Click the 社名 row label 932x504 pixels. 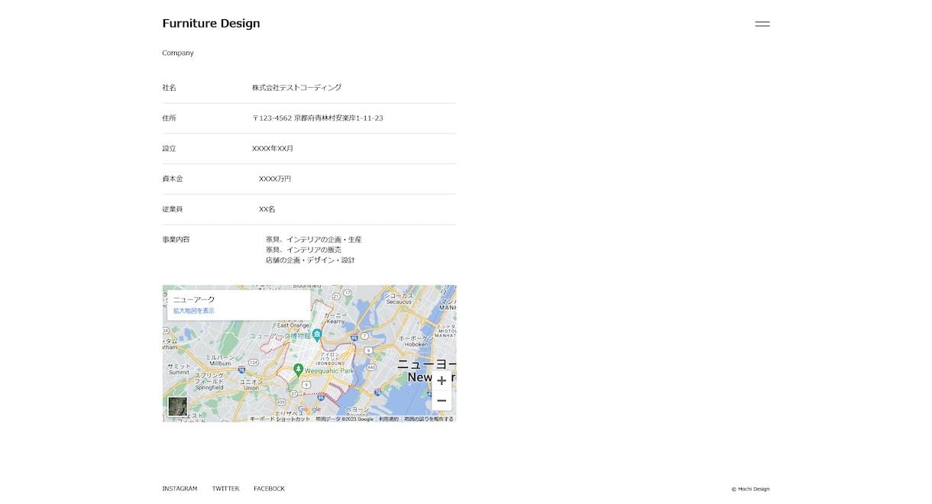[169, 88]
